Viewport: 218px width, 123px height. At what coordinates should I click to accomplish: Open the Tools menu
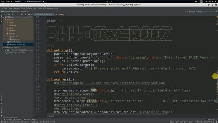pyautogui.click(x=40, y=8)
